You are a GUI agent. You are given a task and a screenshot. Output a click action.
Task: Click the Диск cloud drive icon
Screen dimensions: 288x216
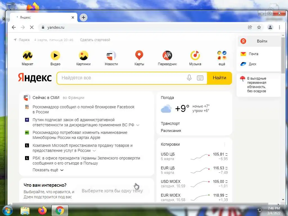(243, 64)
